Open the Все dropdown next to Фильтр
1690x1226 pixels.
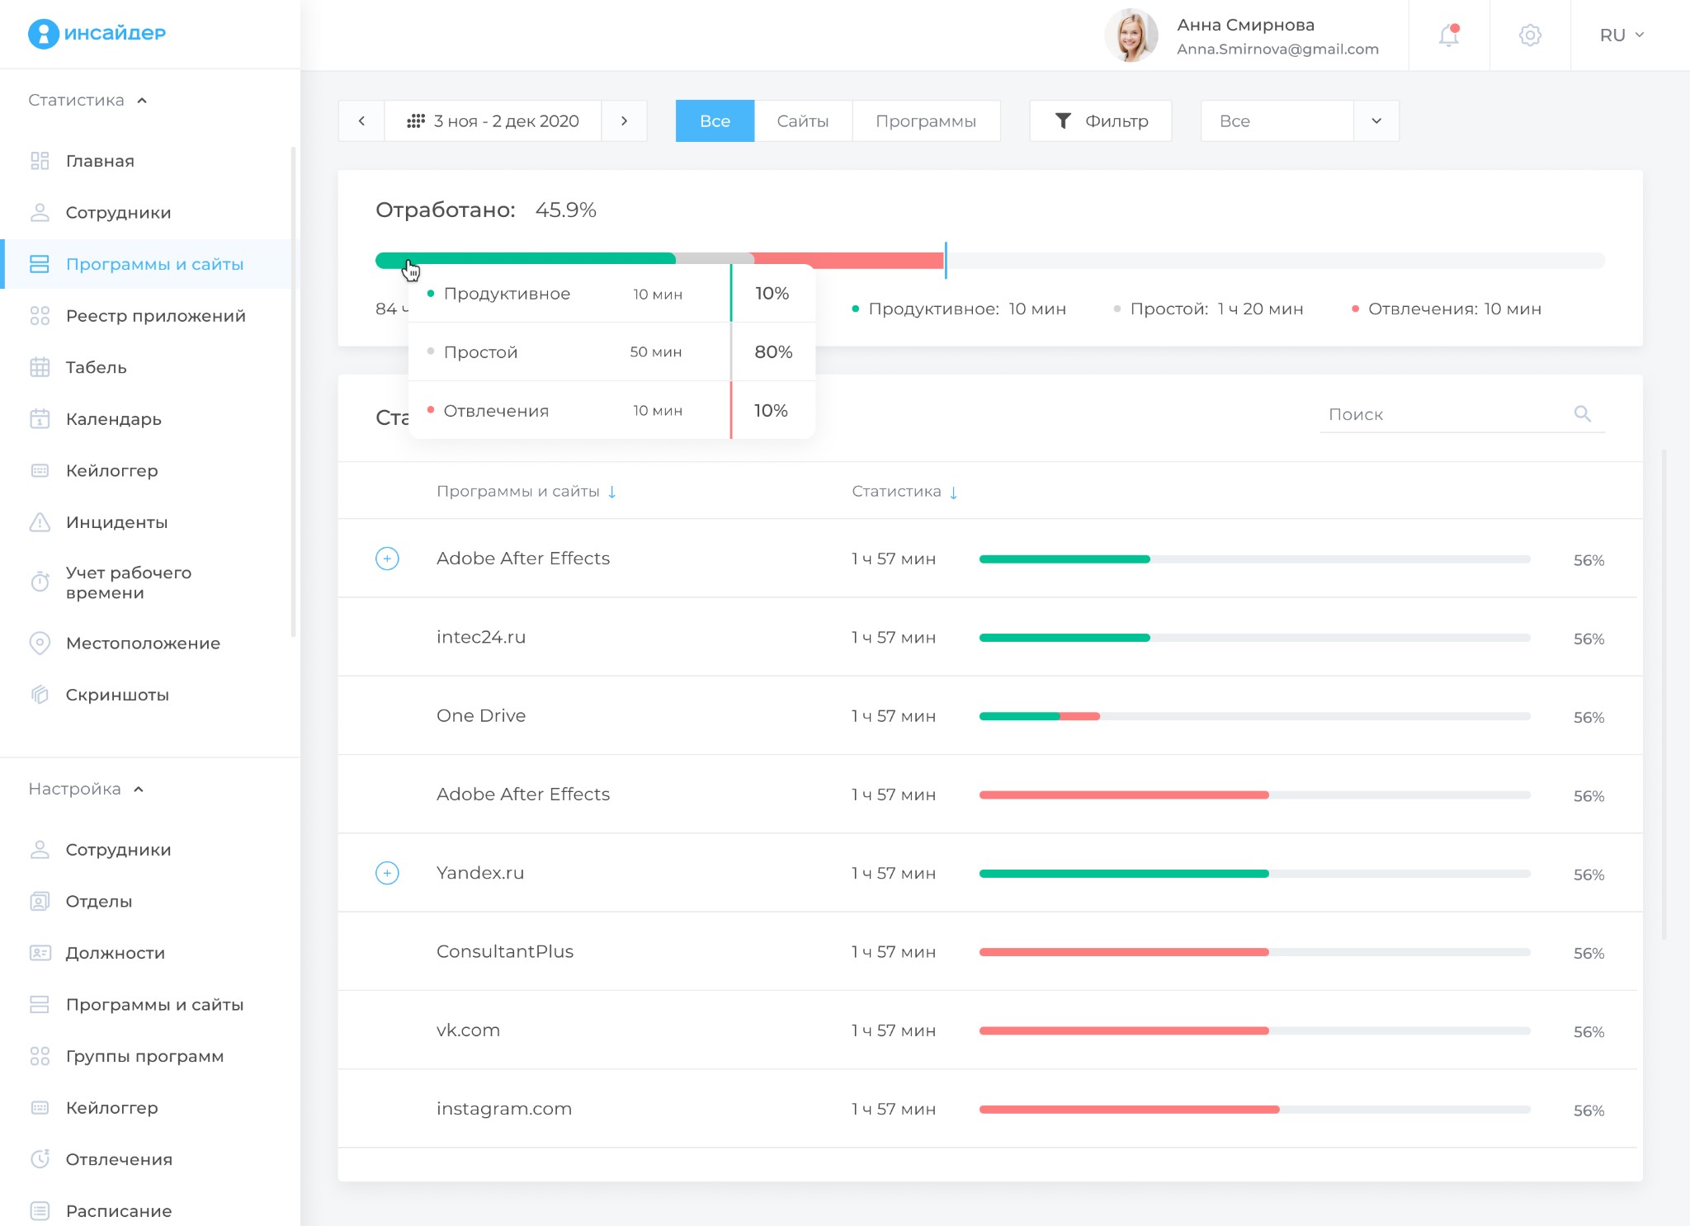1376,121
